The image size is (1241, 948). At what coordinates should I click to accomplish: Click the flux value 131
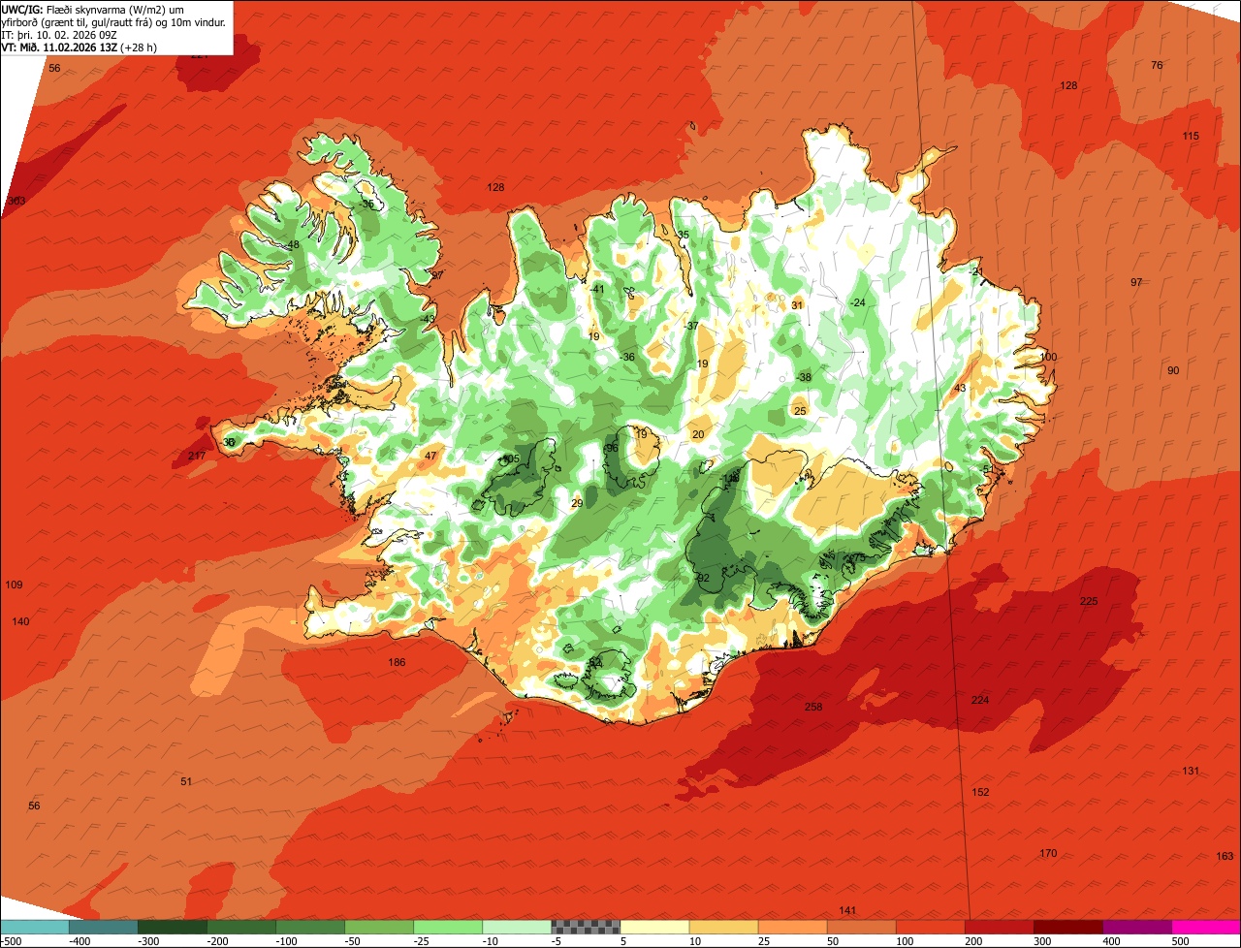coord(1191,772)
